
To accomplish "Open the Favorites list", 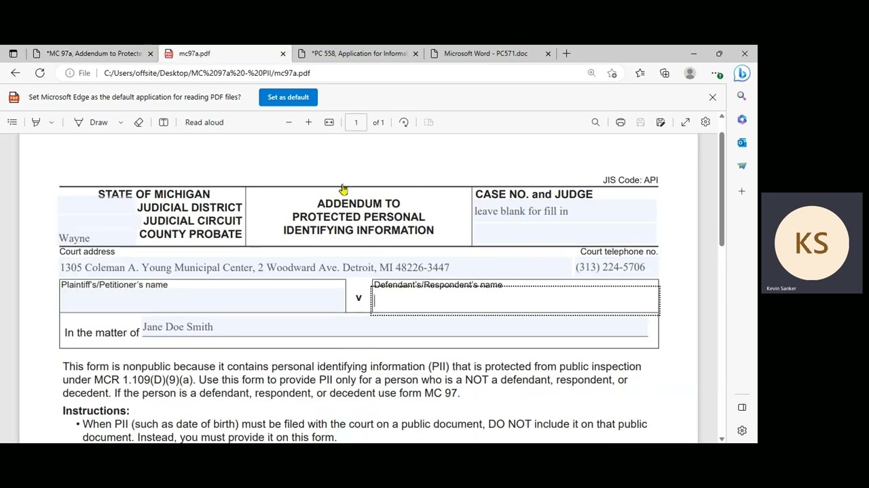I will (640, 73).
